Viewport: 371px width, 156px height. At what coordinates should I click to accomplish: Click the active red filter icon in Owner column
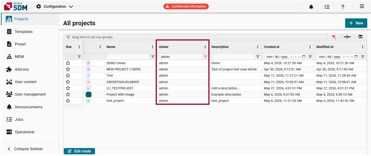[x=205, y=57]
